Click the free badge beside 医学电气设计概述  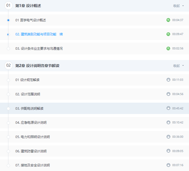point(168,20)
